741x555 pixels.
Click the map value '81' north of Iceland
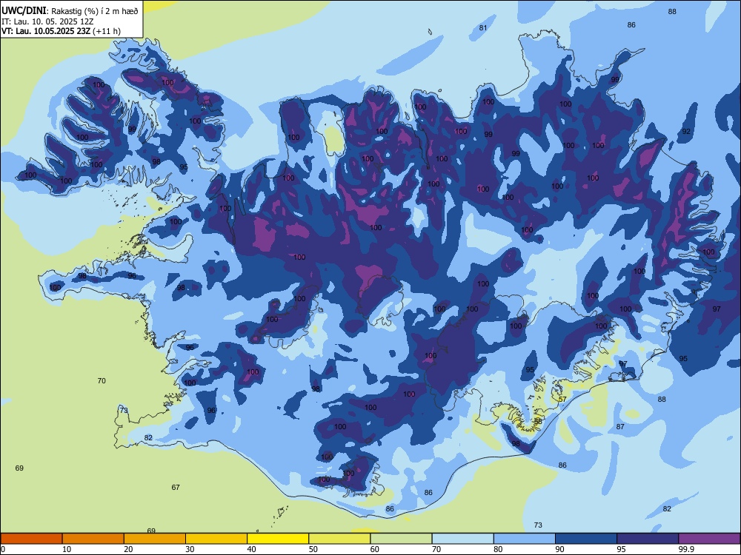tap(483, 28)
